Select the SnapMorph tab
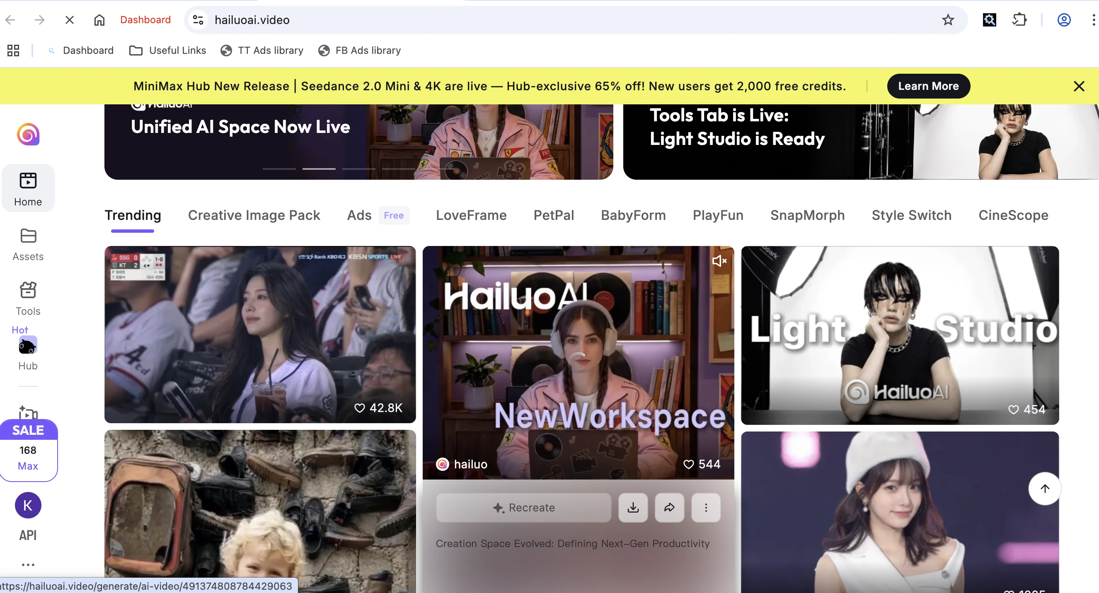 [x=807, y=215]
